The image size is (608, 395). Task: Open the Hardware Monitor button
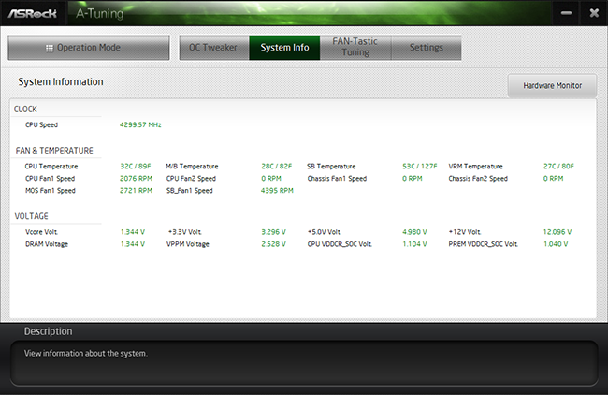tap(552, 85)
